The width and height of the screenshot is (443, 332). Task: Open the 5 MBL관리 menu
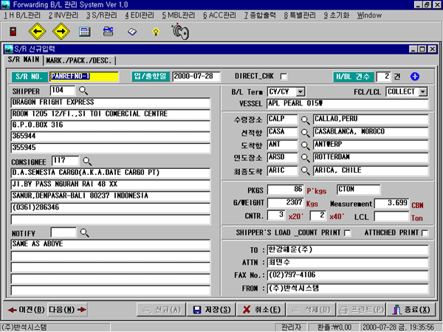pyautogui.click(x=178, y=15)
